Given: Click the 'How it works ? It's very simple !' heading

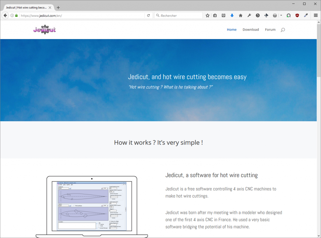Looking at the screenshot, I should pos(158,142).
